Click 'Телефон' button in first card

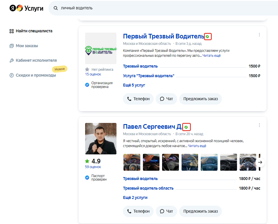138,99
